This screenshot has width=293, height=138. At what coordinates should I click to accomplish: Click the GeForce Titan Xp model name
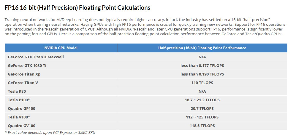[x=24, y=74]
